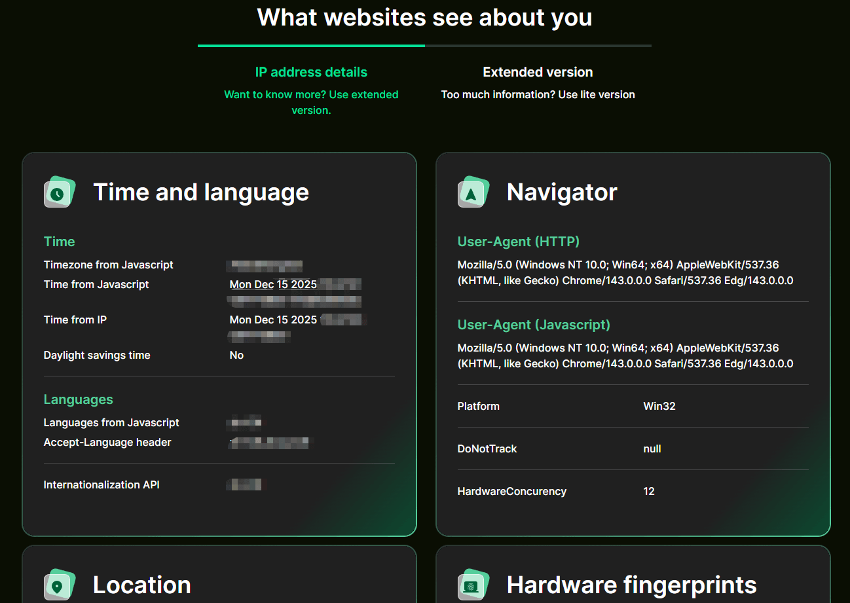The height and width of the screenshot is (603, 850).
Task: Click the User-Agent (HTTP) section heading
Action: tap(518, 242)
